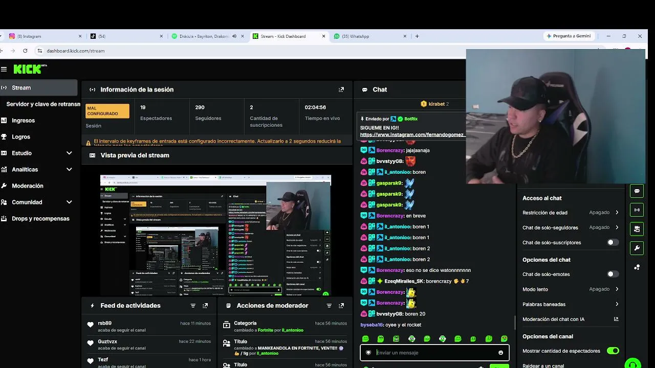Click the three-dots icon in the right rail

[x=637, y=267]
